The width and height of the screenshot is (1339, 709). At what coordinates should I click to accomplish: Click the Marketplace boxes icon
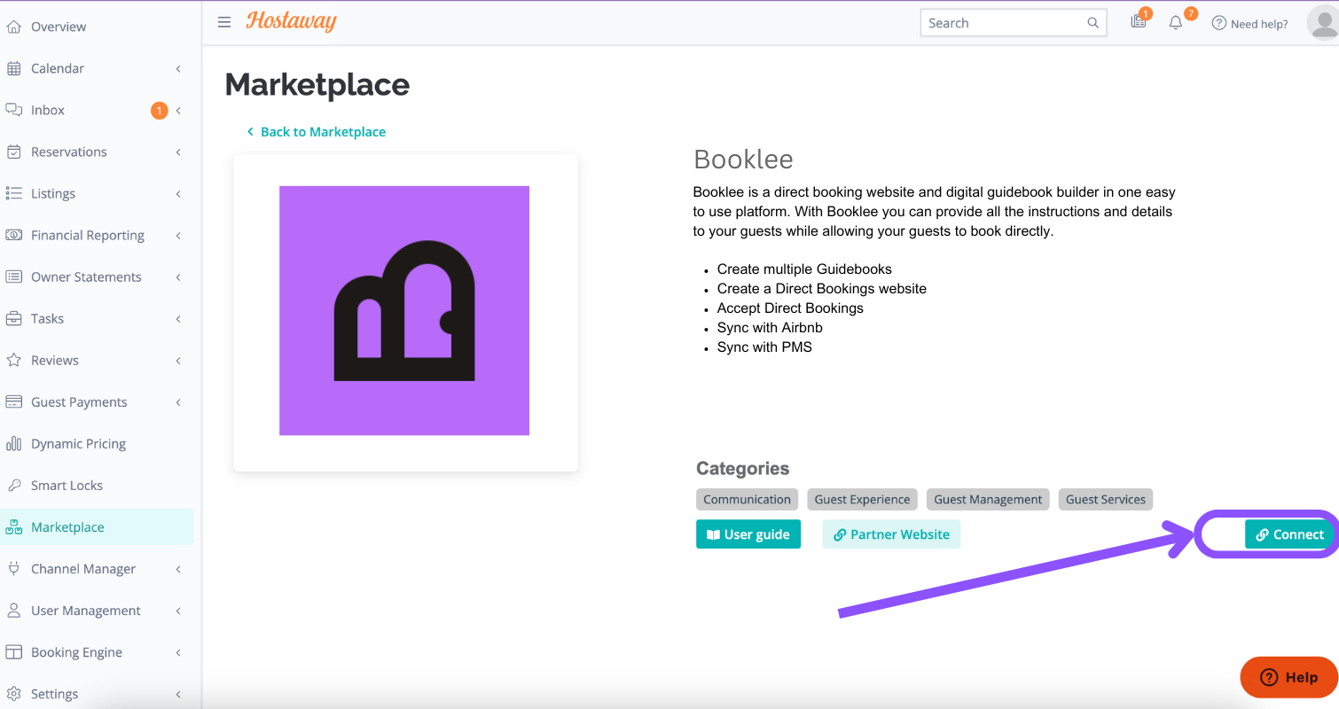tap(13, 526)
